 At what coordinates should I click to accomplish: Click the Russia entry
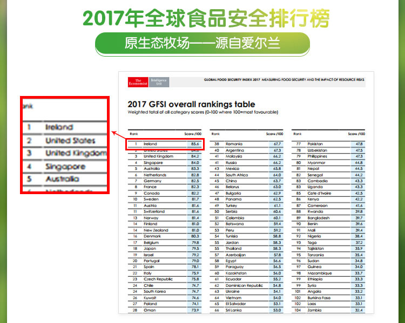point(231,162)
